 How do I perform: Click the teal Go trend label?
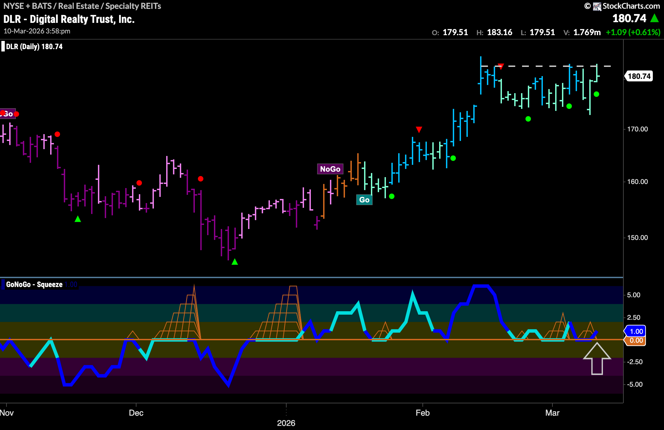[x=364, y=200]
